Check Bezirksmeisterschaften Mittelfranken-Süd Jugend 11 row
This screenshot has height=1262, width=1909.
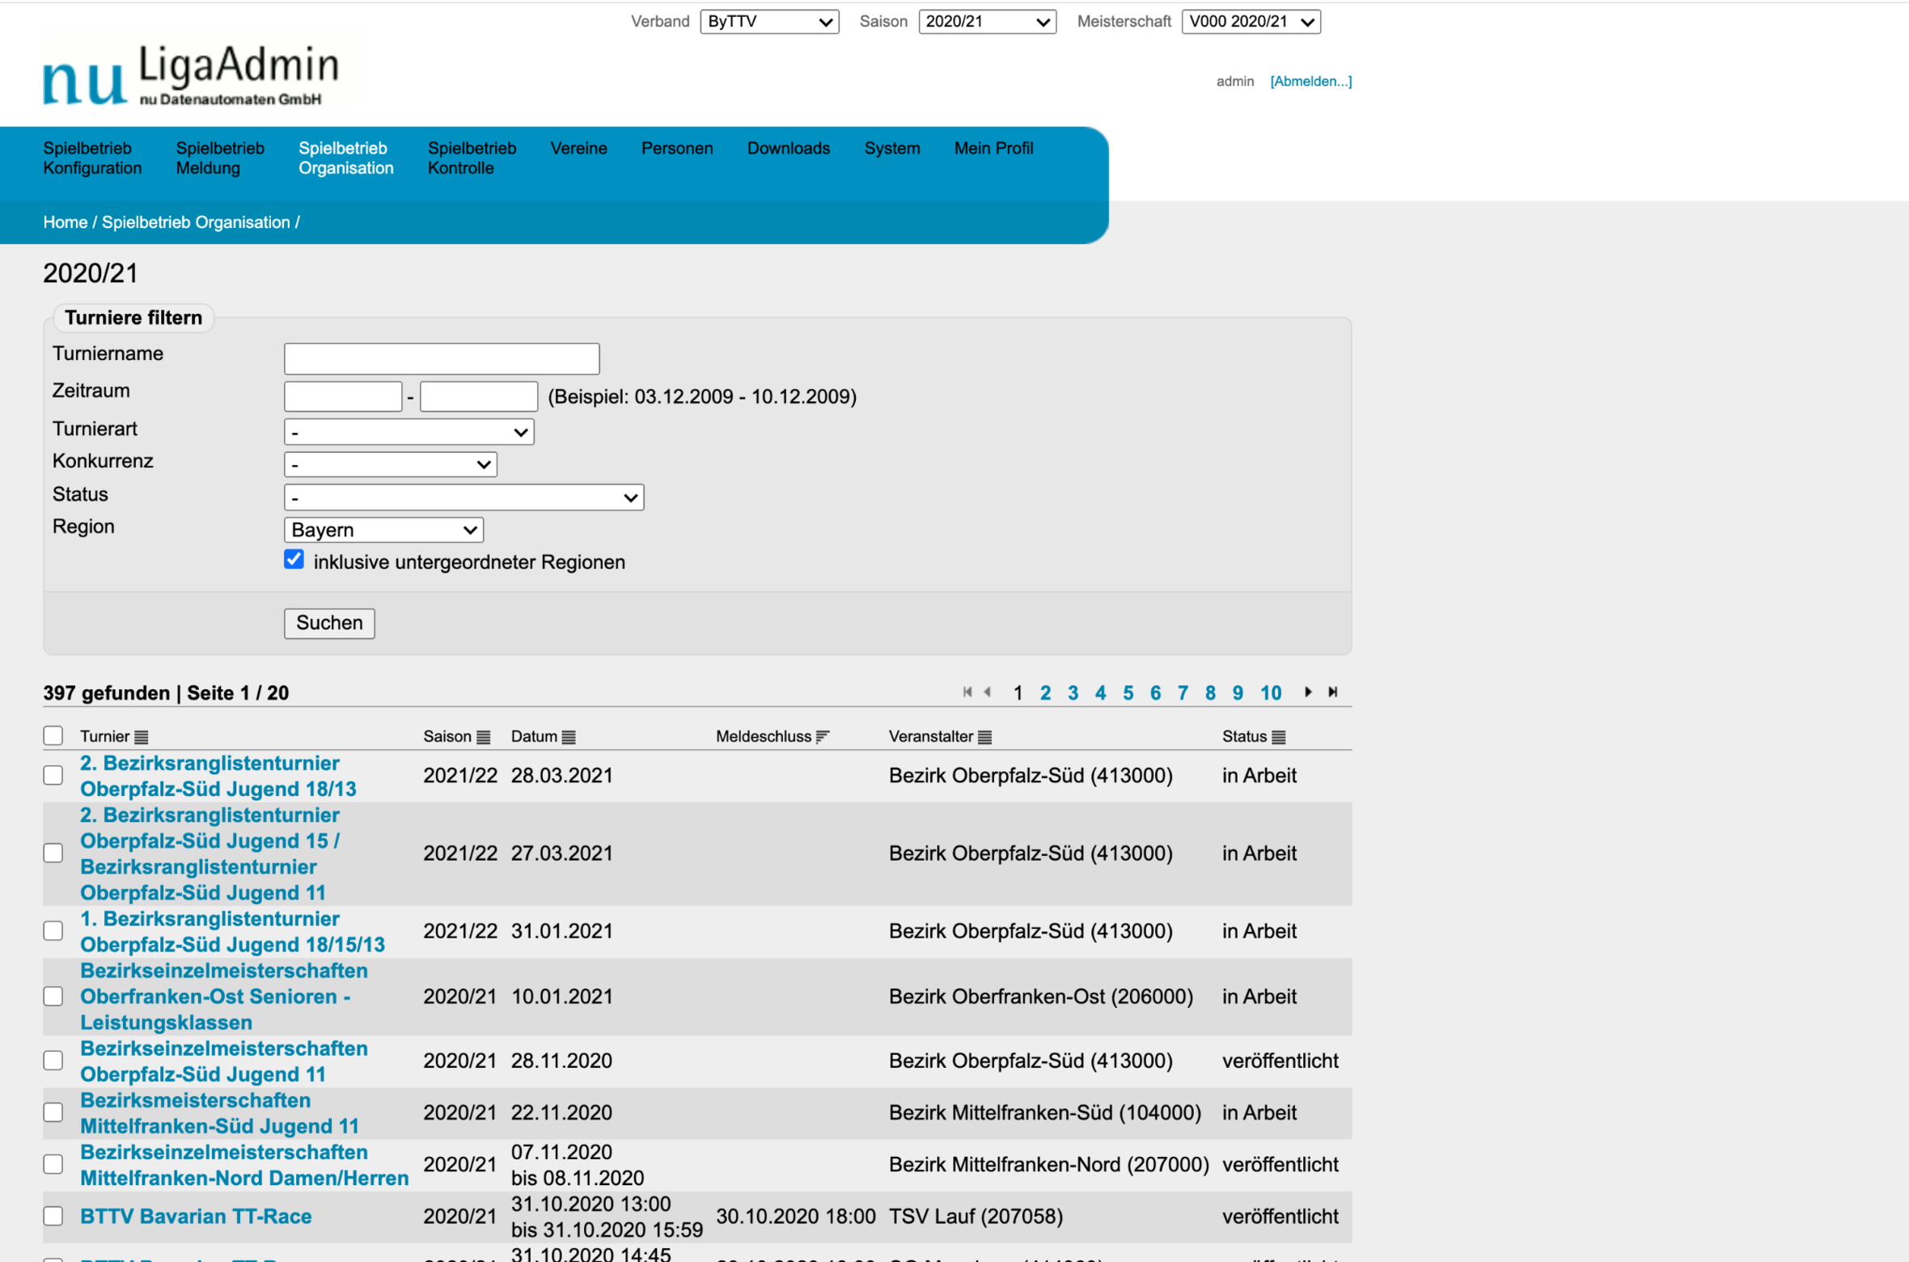click(53, 1112)
